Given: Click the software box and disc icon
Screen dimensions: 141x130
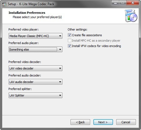Looking at the screenshot, I should coord(131,16).
